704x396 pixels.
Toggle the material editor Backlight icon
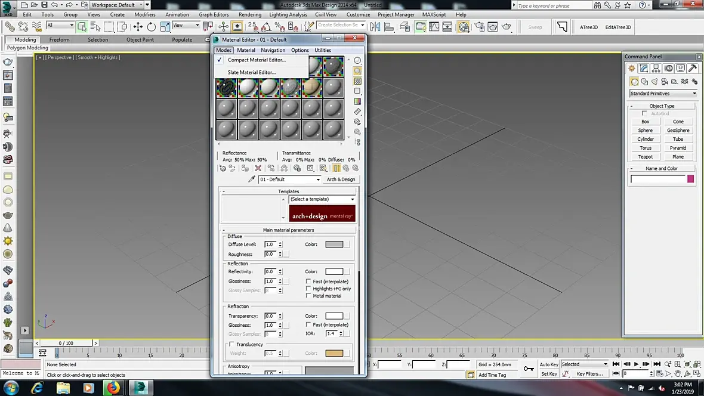pos(357,71)
